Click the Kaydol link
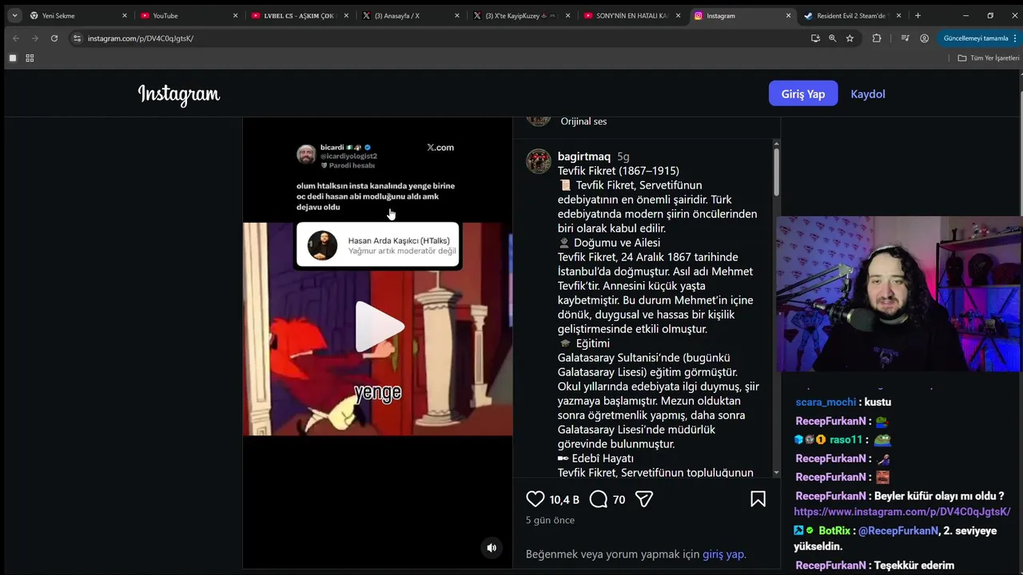 point(868,93)
